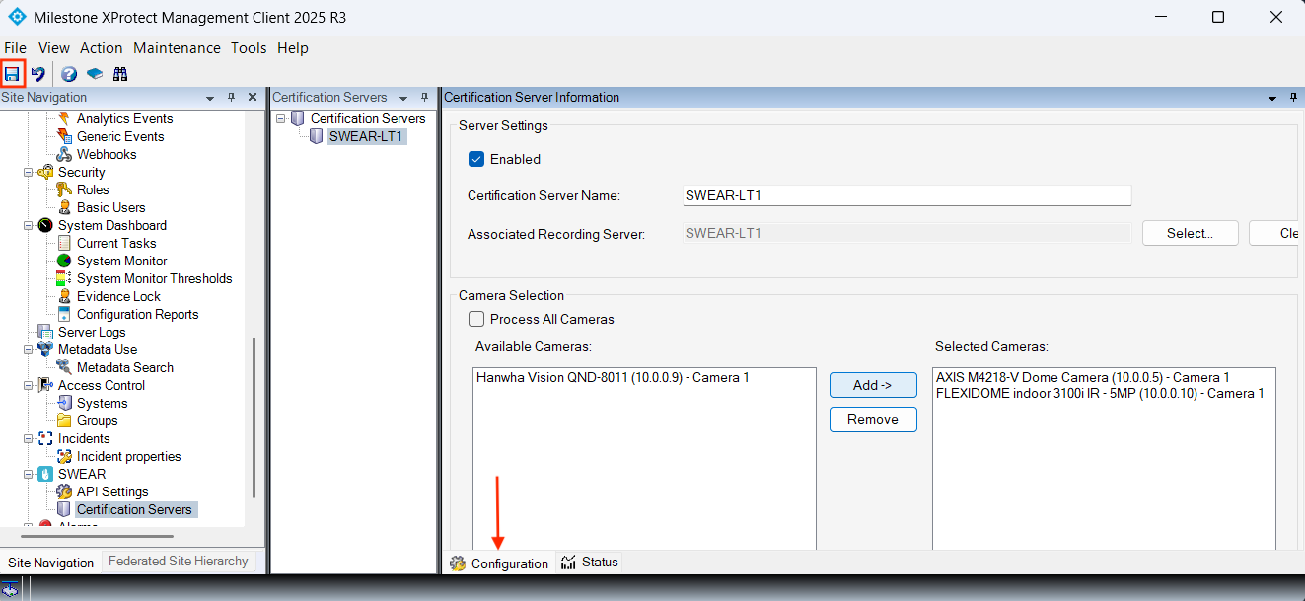Pin the Site Navigation panel
The image size is (1305, 601).
(232, 97)
